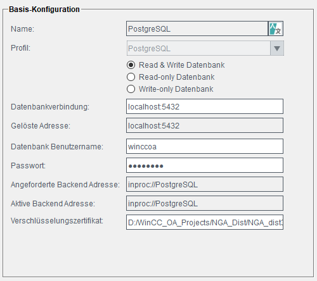Choose Read-only Datenbank radio button
Image resolution: width=317 pixels, height=281 pixels.
(131, 77)
